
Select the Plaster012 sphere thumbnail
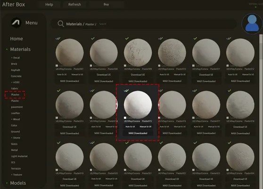point(240,52)
